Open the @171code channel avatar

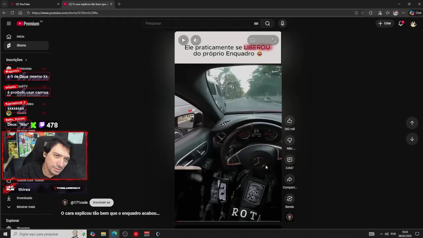click(65, 202)
